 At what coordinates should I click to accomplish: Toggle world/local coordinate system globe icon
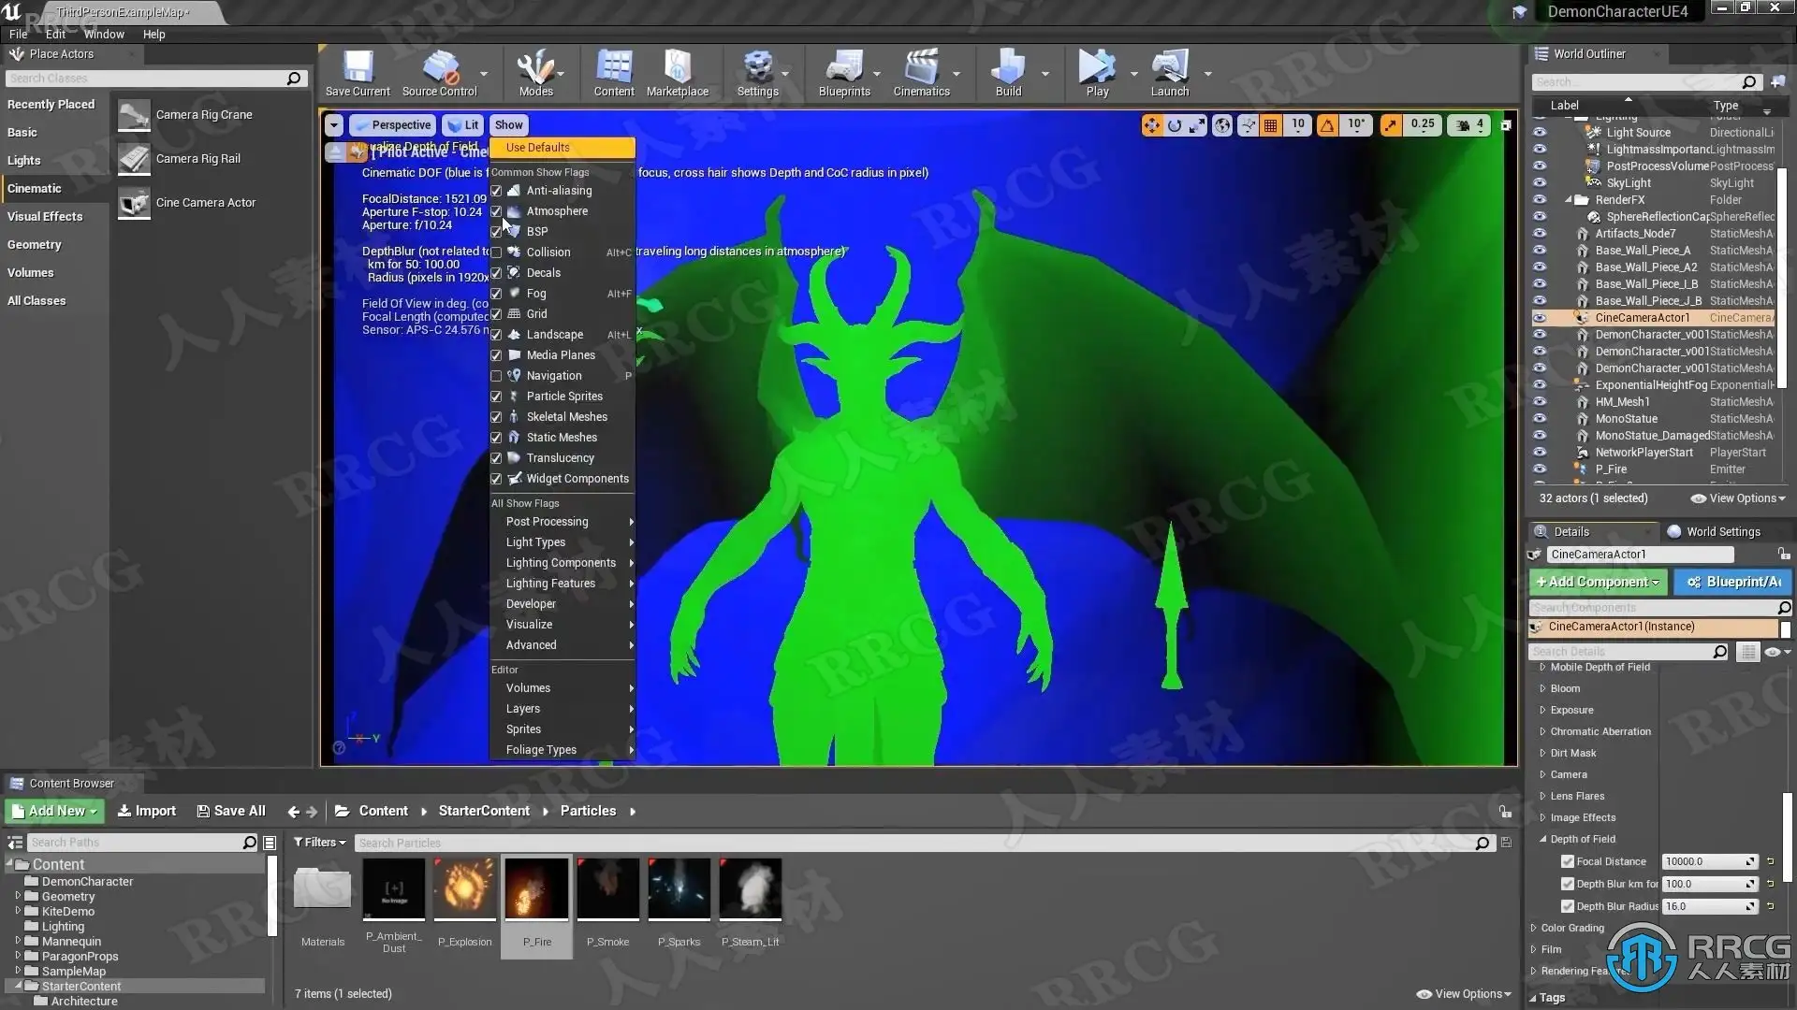(x=1222, y=125)
